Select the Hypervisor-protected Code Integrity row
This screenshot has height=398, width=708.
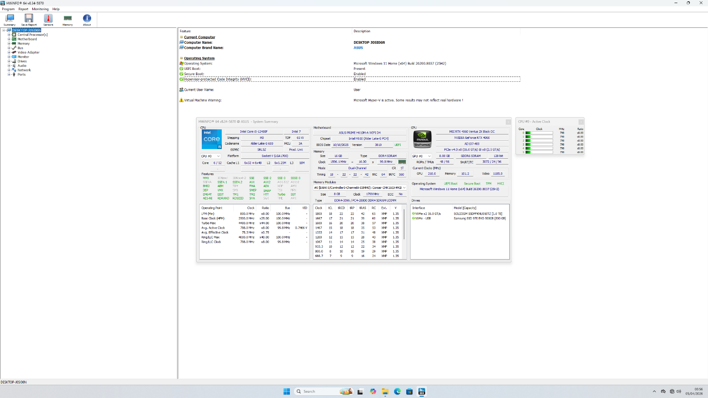pos(350,79)
